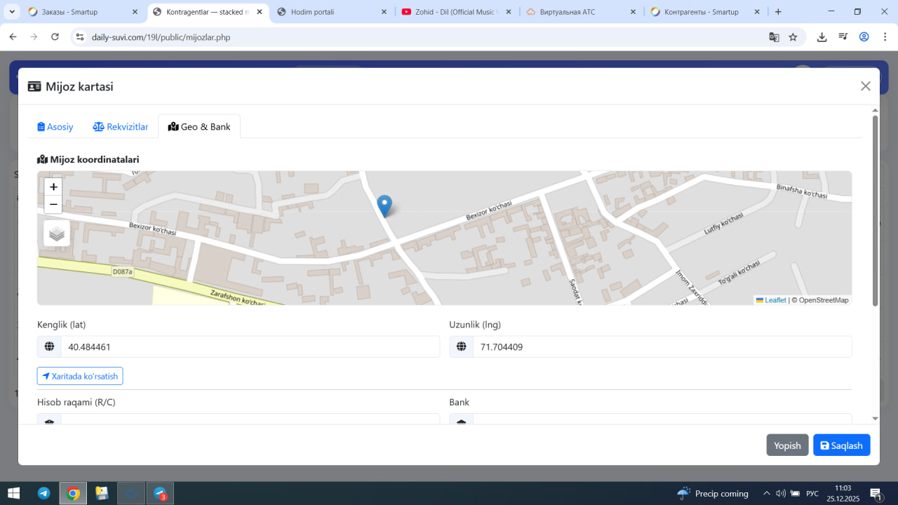This screenshot has height=505, width=898.
Task: Reload the current page
Action: coord(55,37)
